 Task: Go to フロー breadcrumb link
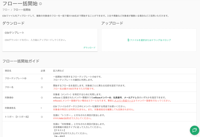[x=6, y=10]
